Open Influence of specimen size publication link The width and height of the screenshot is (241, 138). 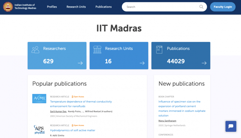click(x=182, y=108)
